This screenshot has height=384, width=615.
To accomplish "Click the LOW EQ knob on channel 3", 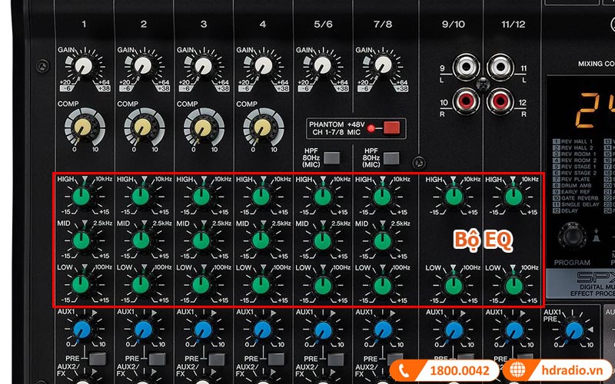I will [201, 285].
